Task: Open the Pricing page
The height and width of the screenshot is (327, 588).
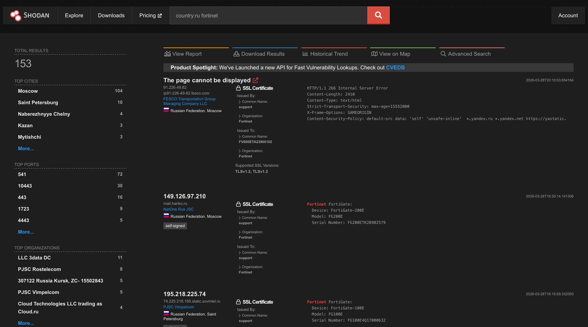Action: [150, 15]
